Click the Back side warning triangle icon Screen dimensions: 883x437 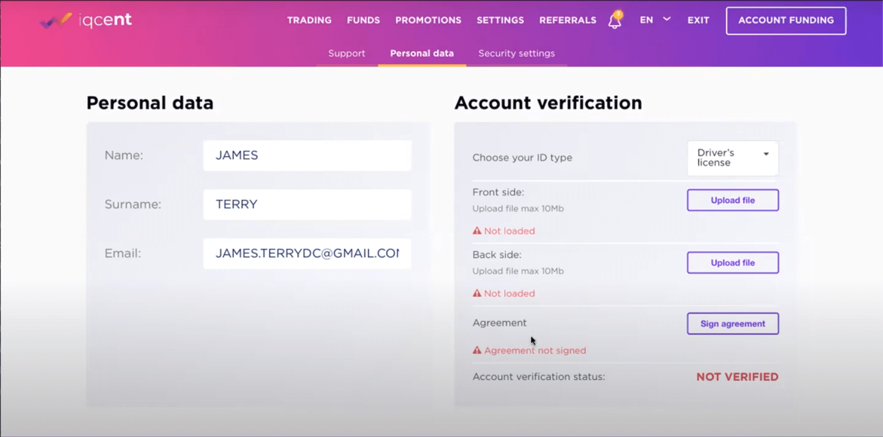pos(476,294)
